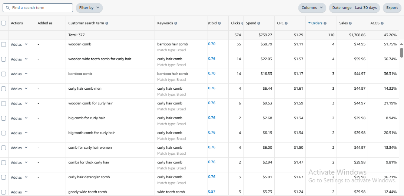Click info icon next to Keywords header
This screenshot has width=404, height=196.
[x=176, y=23]
